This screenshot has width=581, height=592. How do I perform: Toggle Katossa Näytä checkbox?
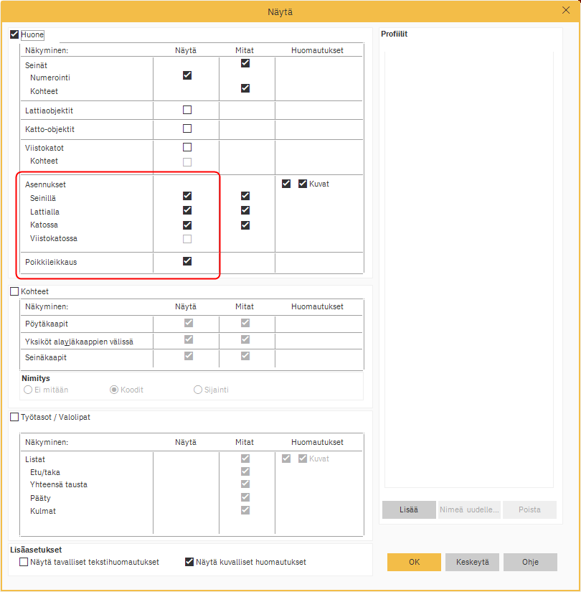tap(187, 225)
